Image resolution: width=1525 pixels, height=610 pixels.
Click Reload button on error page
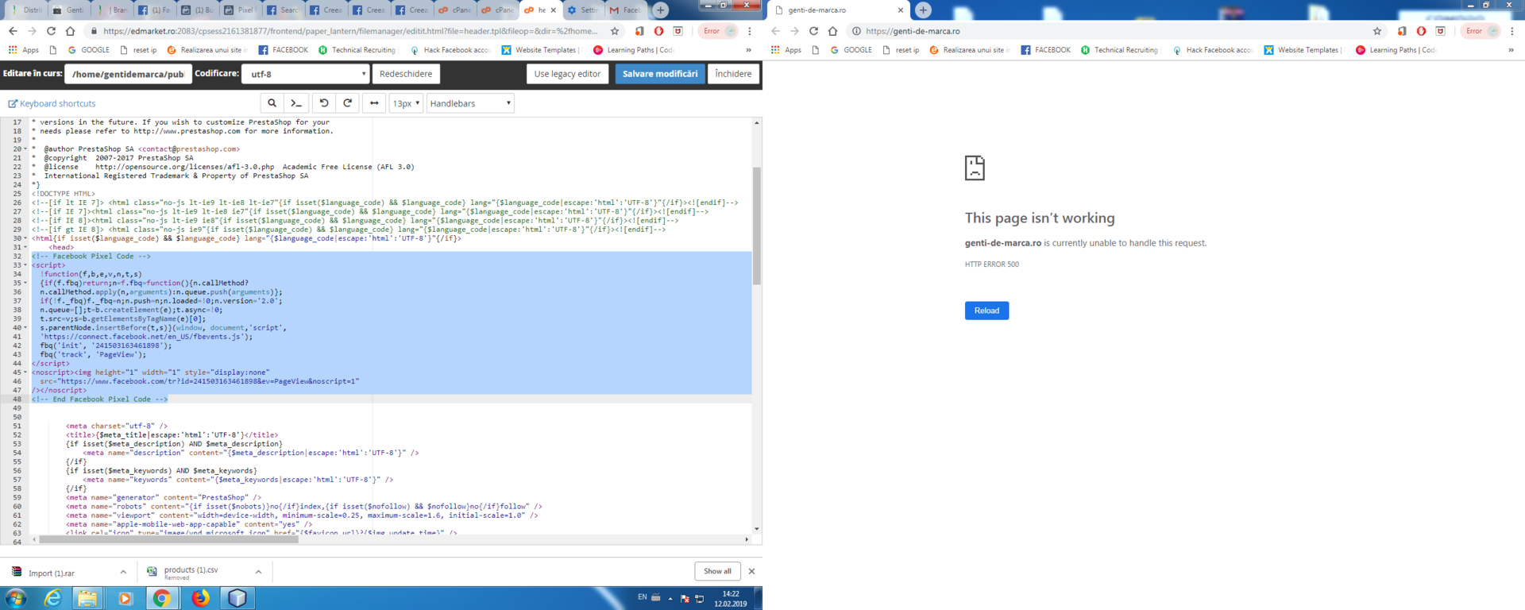pyautogui.click(x=986, y=311)
